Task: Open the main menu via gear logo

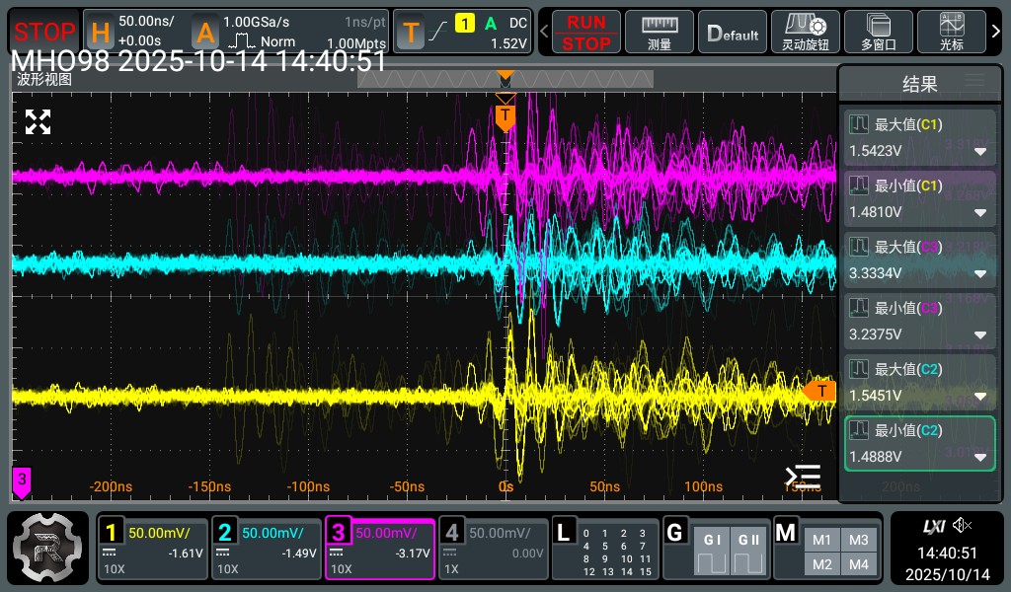Action: pos(47,548)
